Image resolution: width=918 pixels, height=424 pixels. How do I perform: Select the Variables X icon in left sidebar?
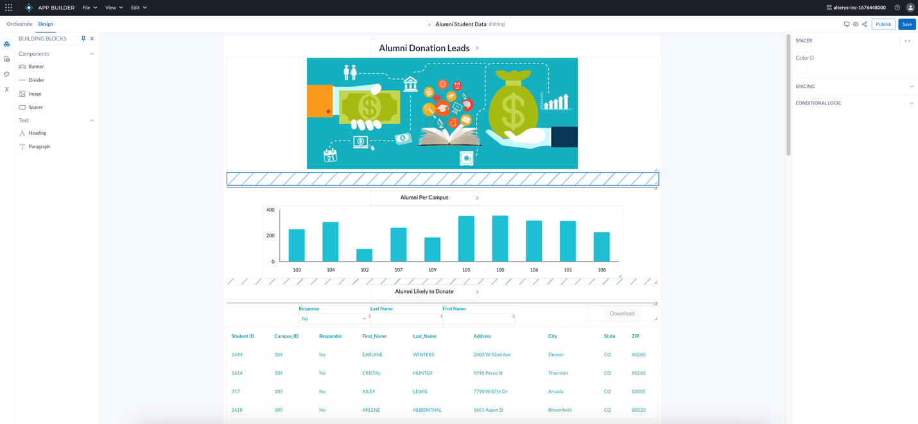(6, 89)
